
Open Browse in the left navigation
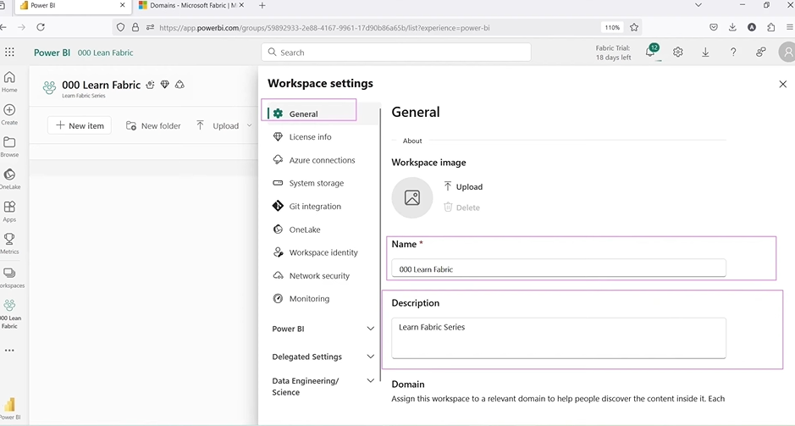9,147
